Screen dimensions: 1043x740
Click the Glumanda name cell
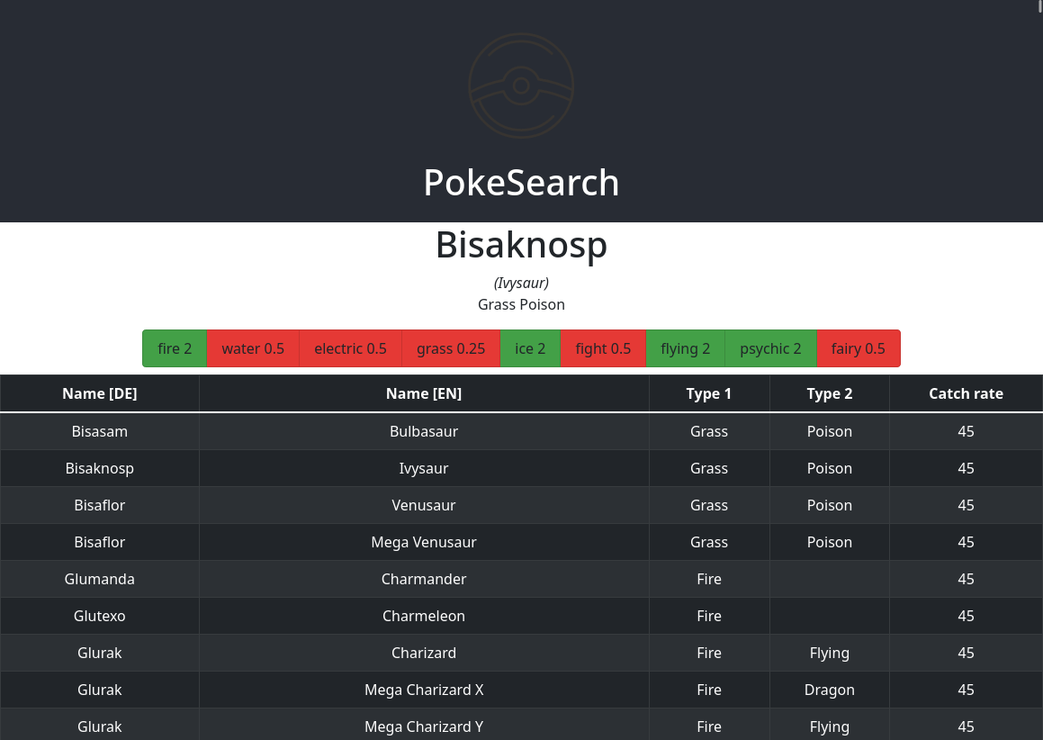point(100,580)
